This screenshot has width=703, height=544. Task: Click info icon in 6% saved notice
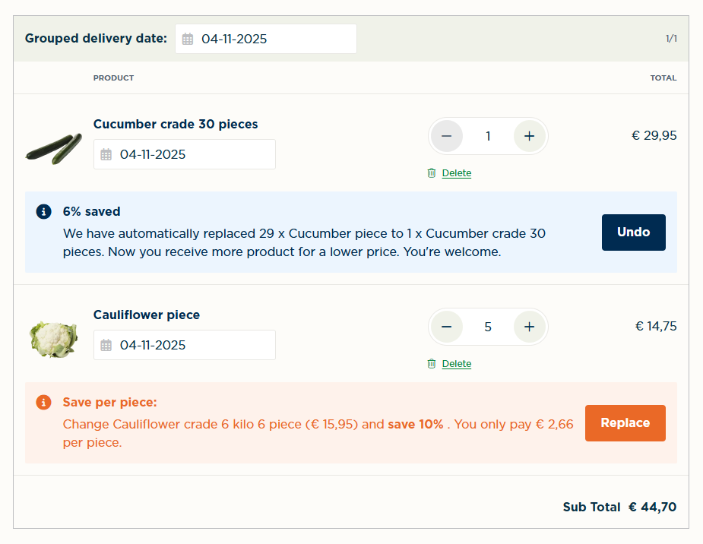[x=43, y=211]
